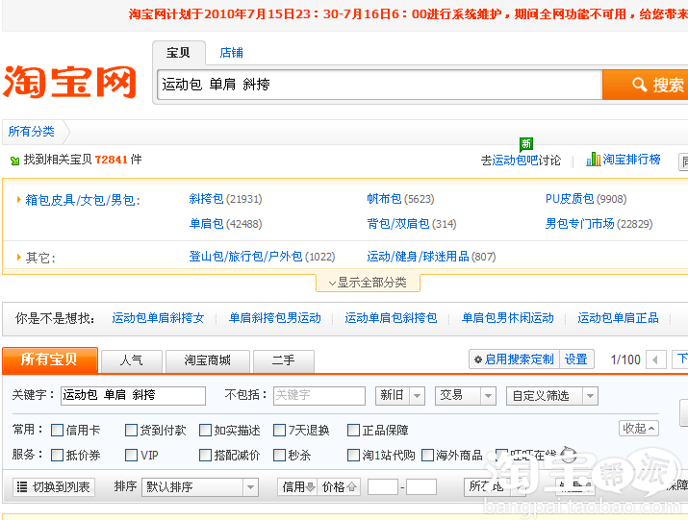Click the 淘宝排行榜 bar chart icon
Screen dimensions: 688x520
[x=594, y=160]
